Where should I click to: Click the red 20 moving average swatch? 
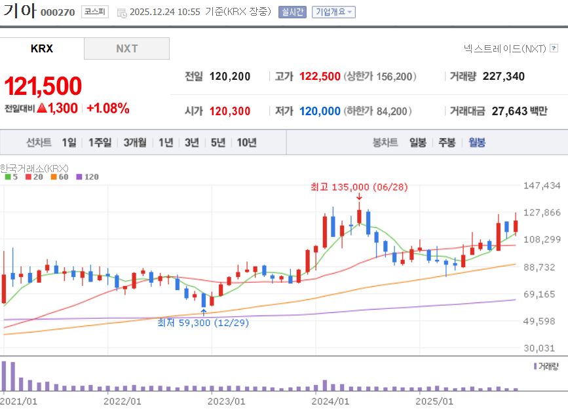(x=28, y=177)
